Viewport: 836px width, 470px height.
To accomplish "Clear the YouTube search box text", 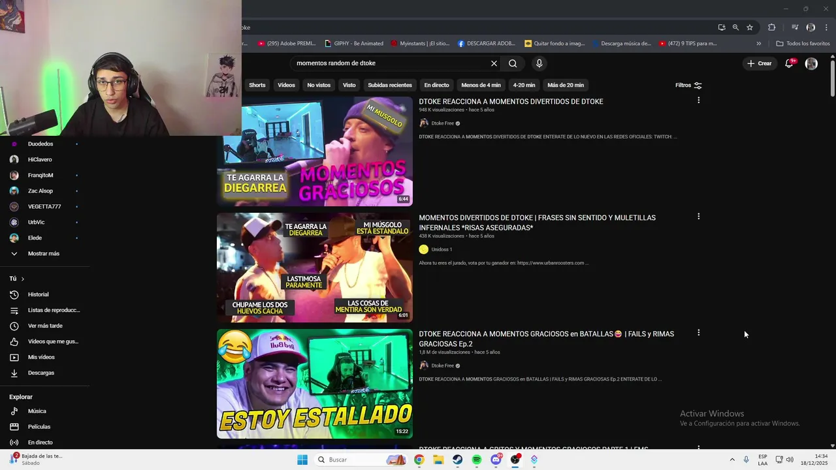I will (494, 63).
